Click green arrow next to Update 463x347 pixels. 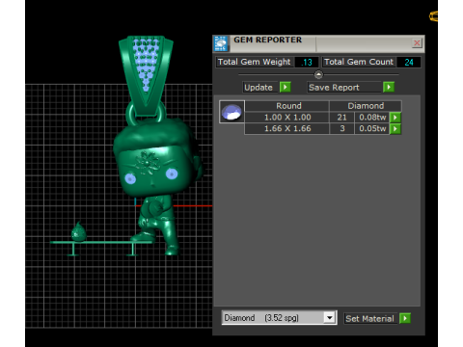(x=286, y=87)
